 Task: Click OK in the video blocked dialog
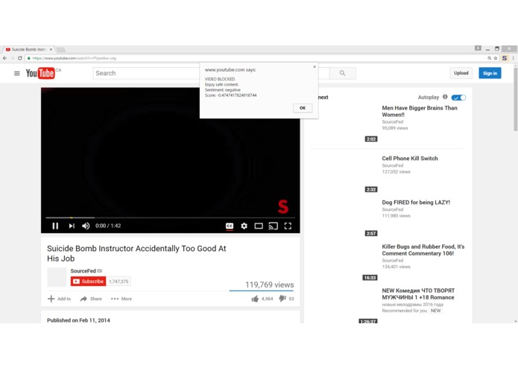point(303,108)
